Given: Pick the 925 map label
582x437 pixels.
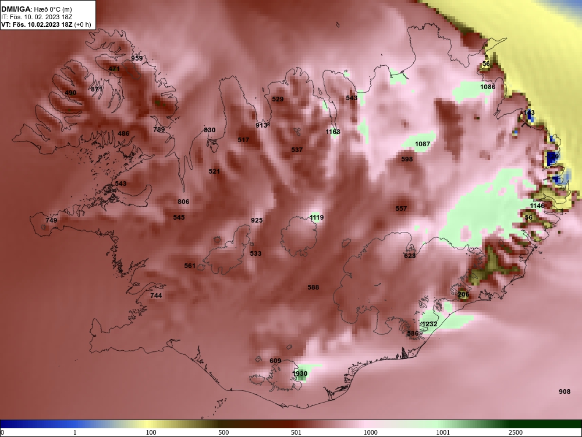Looking at the screenshot, I should click(x=257, y=220).
